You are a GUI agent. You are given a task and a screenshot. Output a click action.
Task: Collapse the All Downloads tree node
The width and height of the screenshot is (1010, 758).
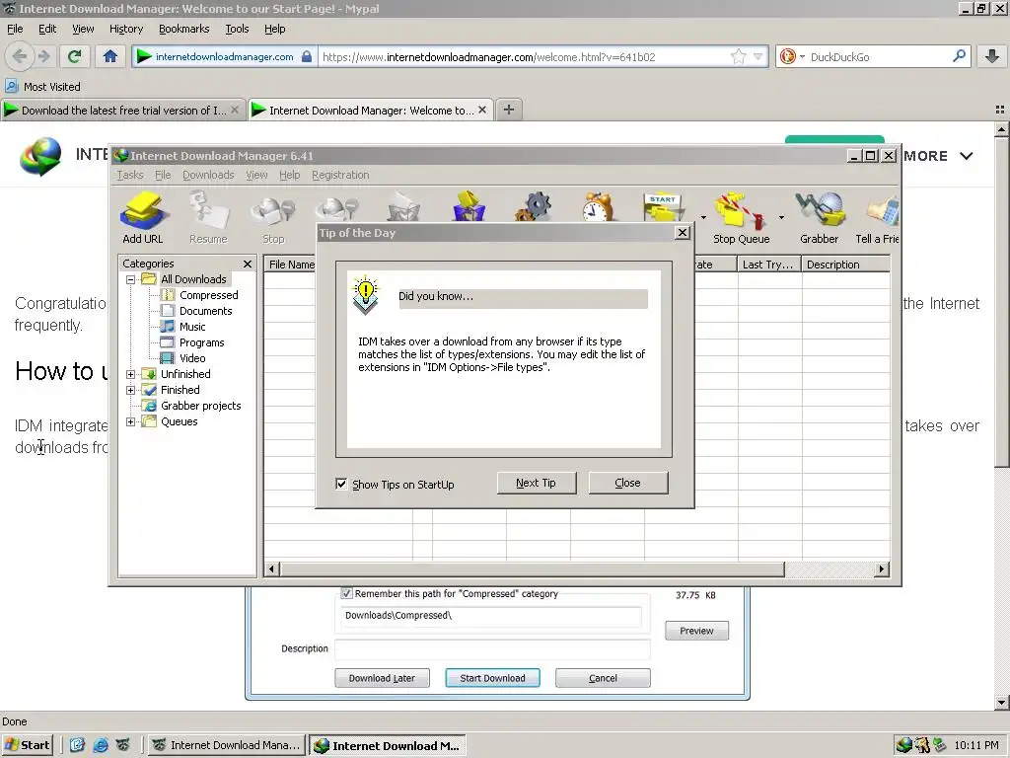tap(131, 279)
